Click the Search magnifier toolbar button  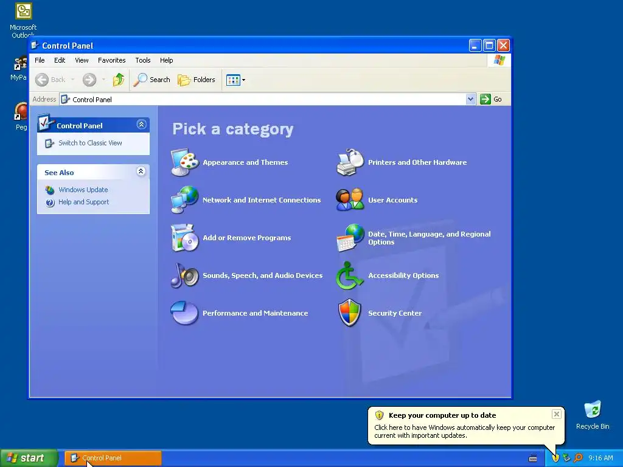[x=151, y=80]
